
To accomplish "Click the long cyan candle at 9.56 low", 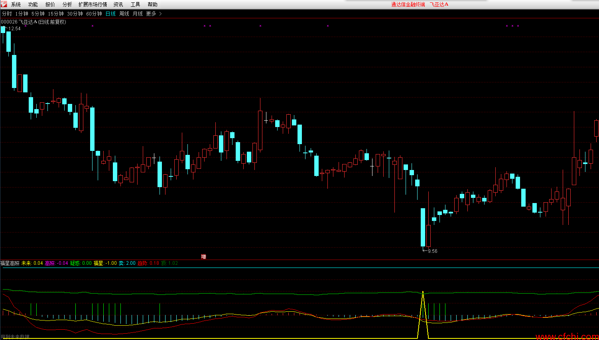I will 423,227.
